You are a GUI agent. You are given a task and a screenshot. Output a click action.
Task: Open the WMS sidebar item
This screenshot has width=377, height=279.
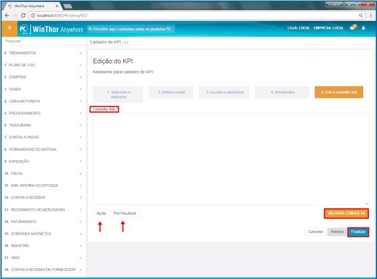coord(43,258)
